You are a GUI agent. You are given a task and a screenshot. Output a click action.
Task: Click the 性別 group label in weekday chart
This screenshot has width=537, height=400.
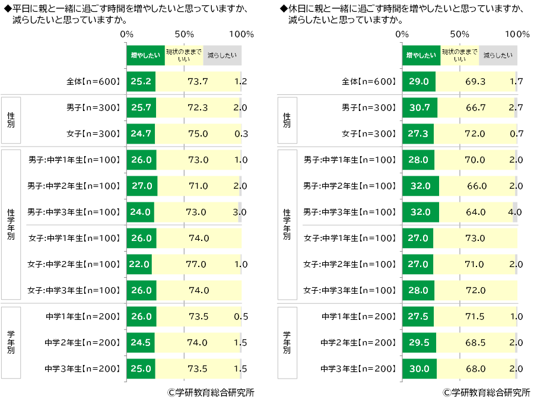click(x=11, y=120)
